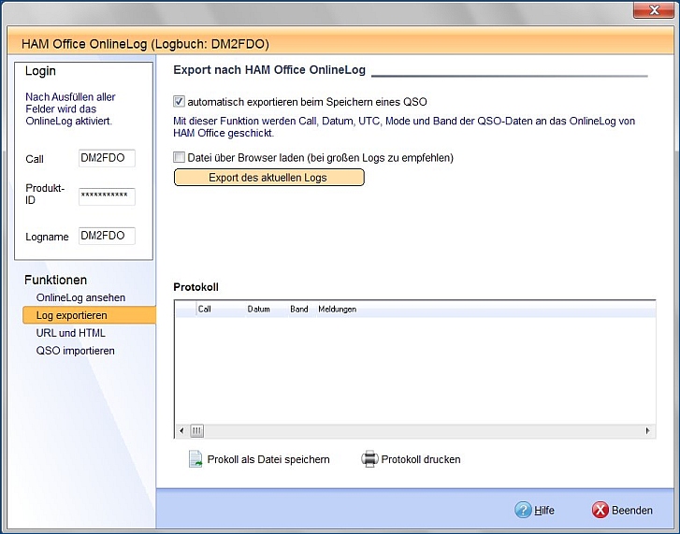Screen dimensions: 680x534
Task: Choose QSO importieren function
Action: tap(76, 351)
